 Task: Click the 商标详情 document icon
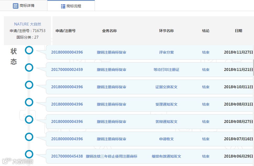pyautogui.click(x=15, y=6)
